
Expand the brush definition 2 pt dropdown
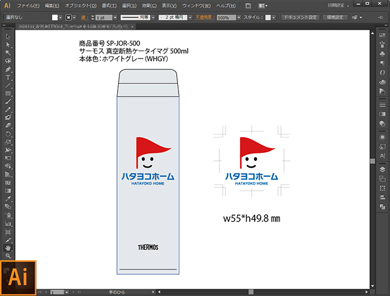click(x=190, y=18)
